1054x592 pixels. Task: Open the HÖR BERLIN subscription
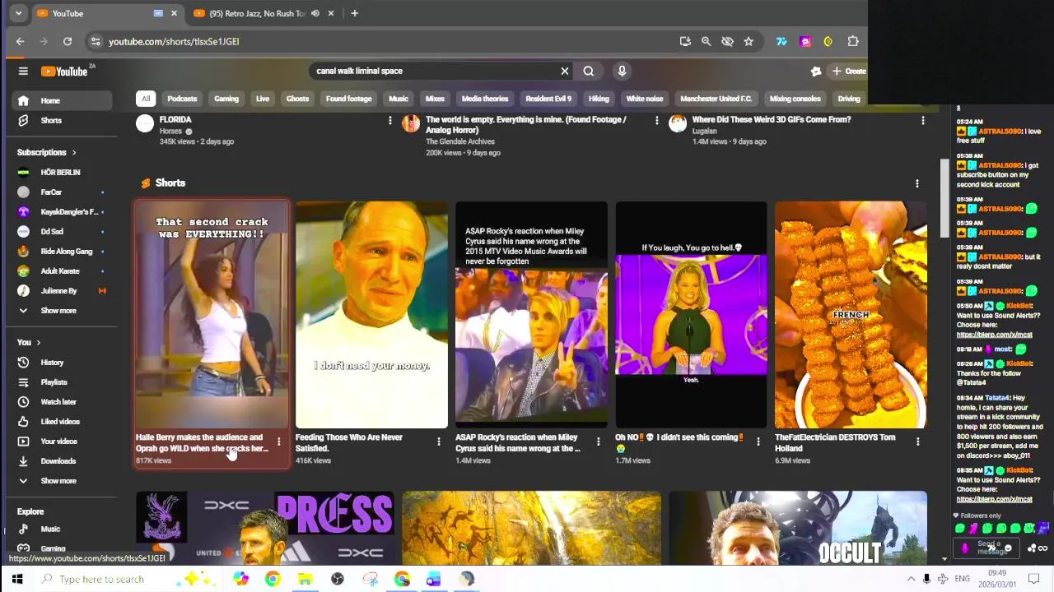point(62,173)
